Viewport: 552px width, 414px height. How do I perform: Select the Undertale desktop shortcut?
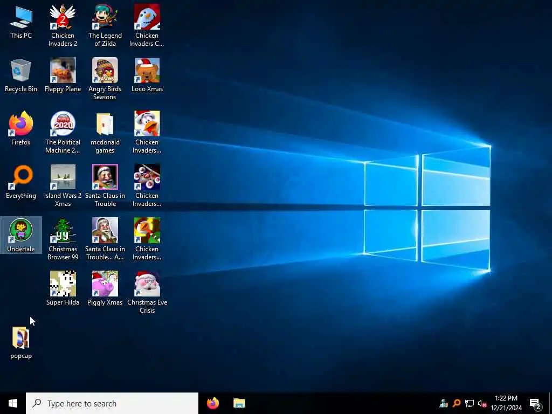(x=21, y=235)
